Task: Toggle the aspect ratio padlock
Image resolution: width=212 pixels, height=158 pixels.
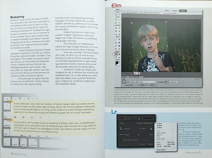Action: click(151, 128)
